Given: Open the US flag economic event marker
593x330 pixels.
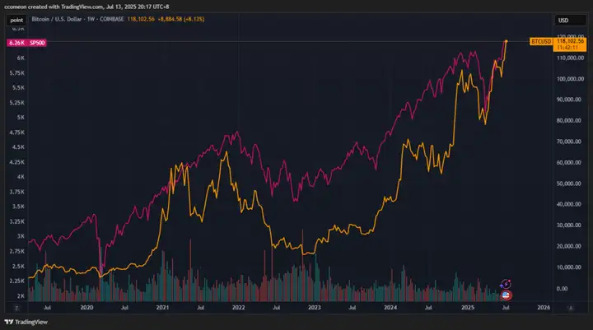Looking at the screenshot, I should (506, 295).
